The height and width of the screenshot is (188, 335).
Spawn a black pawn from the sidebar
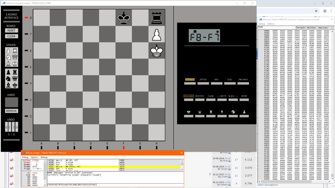[8, 72]
